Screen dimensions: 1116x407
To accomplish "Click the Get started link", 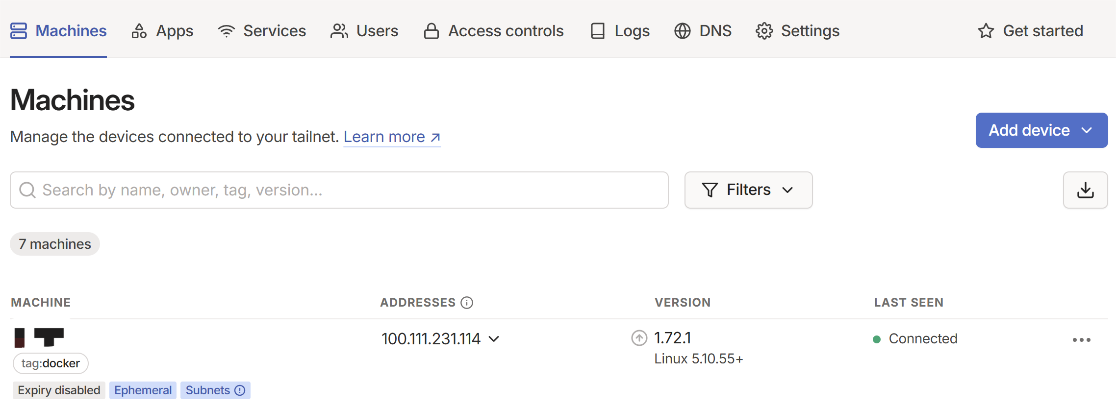I will [x=1030, y=31].
